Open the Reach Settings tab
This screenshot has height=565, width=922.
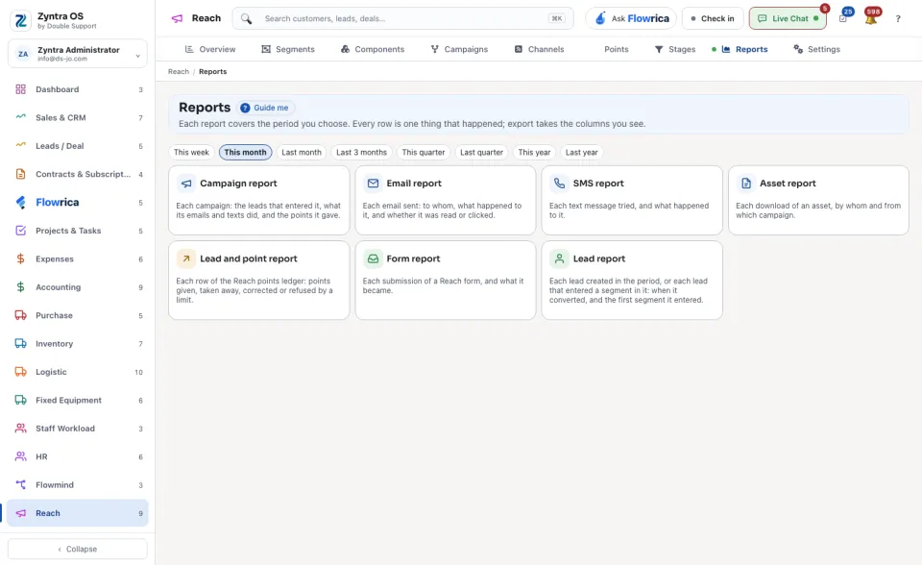coord(816,49)
